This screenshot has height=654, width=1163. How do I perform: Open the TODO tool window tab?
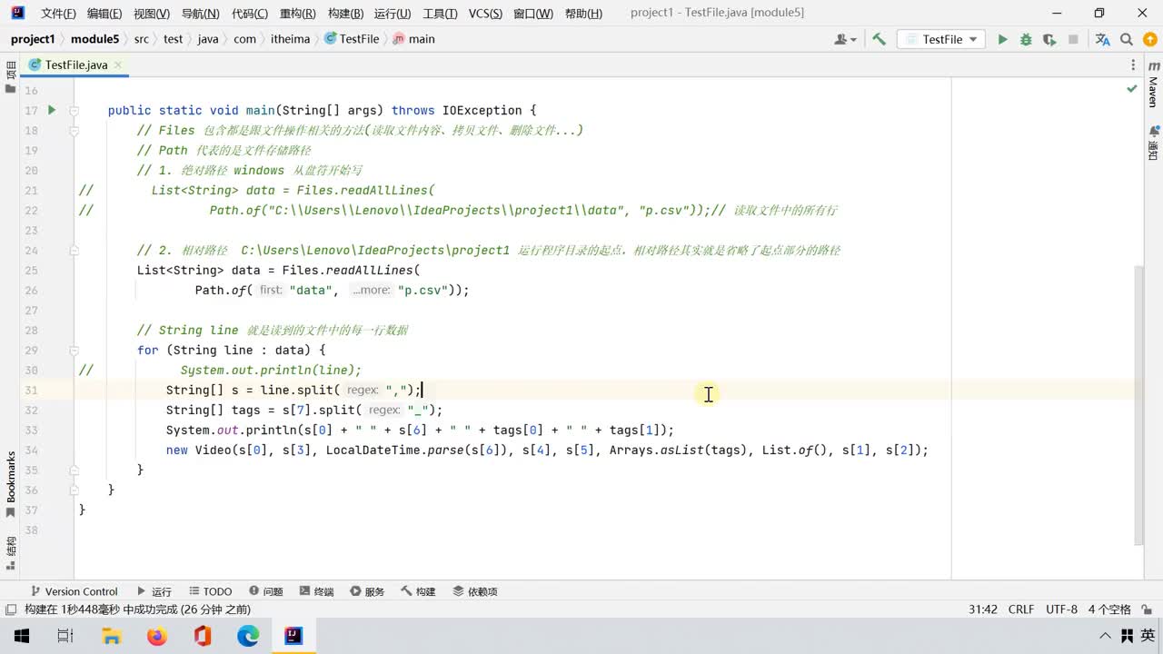click(210, 591)
